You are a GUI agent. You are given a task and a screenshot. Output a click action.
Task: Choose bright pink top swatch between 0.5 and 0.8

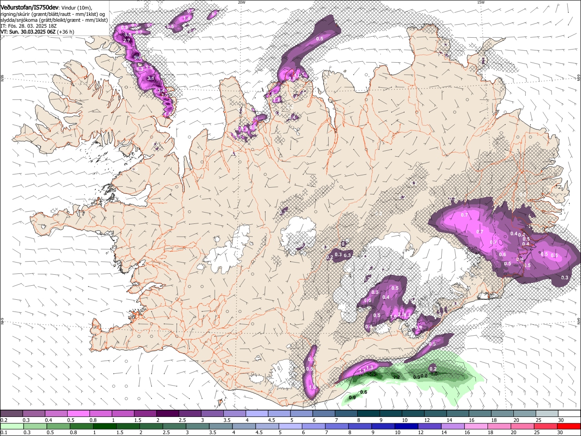tap(78, 414)
